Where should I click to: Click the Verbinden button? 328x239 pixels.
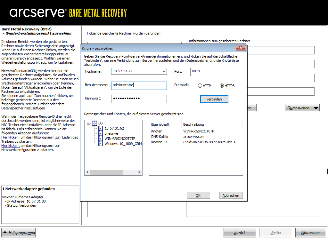click(x=214, y=99)
